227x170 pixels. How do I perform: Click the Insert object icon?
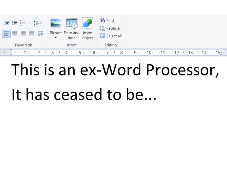87,23
